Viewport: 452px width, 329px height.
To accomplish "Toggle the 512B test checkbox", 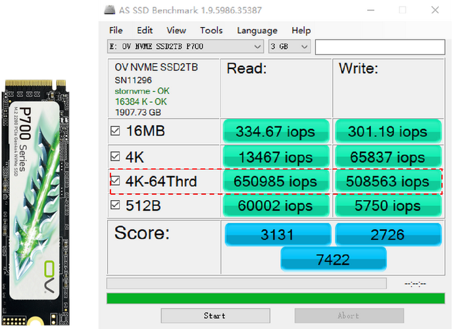I will [115, 205].
